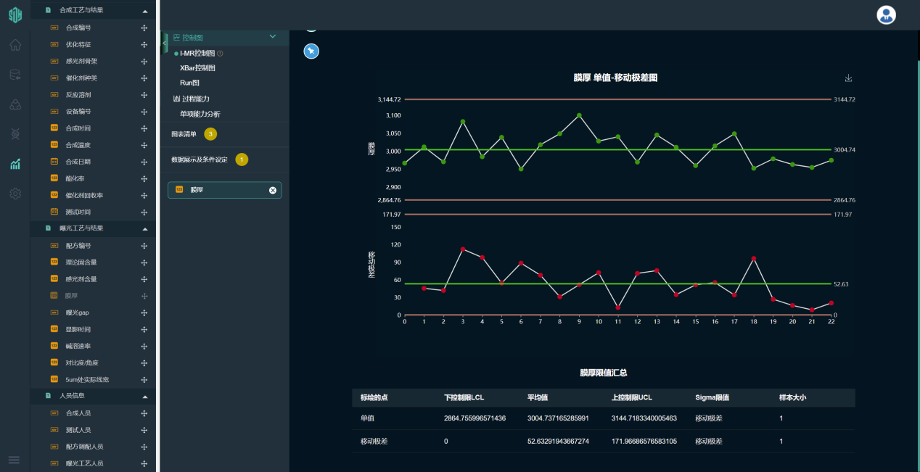Screen dimensions: 920x472
Task: Select the XBar控制图 option
Action: click(197, 67)
